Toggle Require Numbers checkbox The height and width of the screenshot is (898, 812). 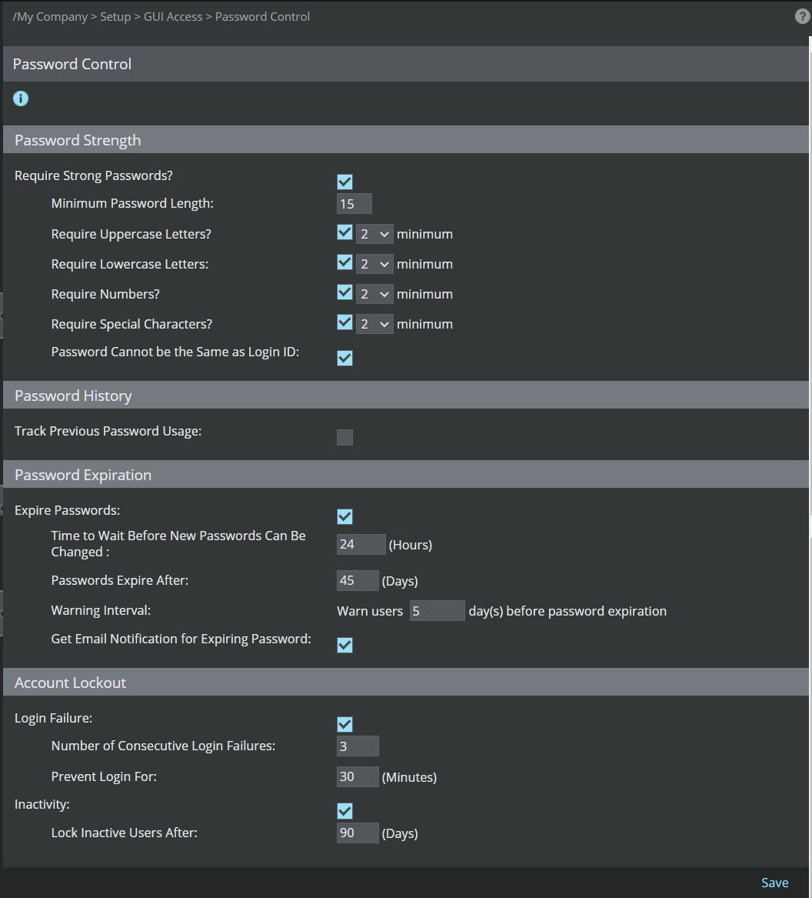tap(344, 292)
